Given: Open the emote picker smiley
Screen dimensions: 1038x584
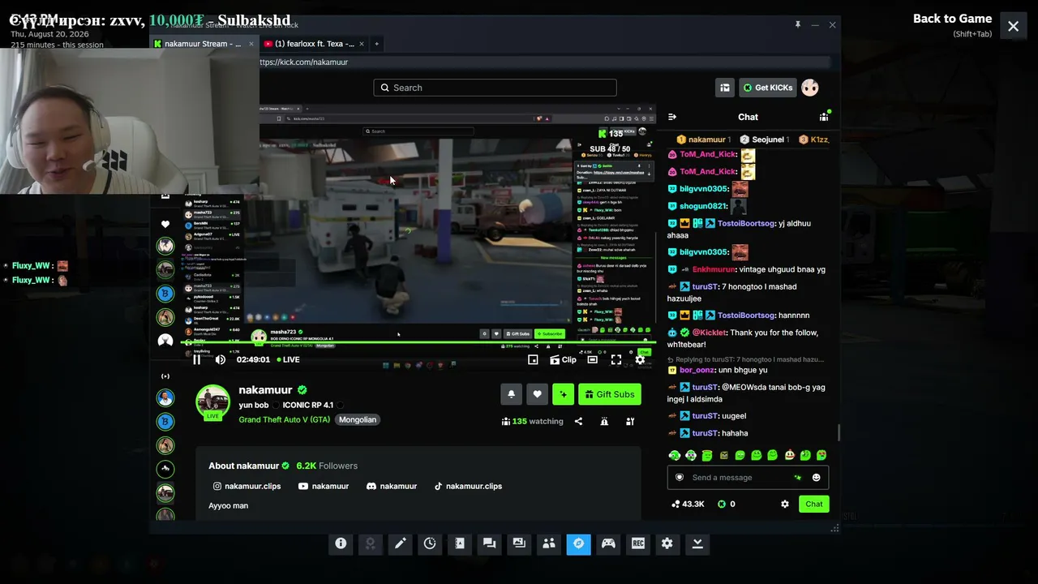Looking at the screenshot, I should (x=816, y=477).
